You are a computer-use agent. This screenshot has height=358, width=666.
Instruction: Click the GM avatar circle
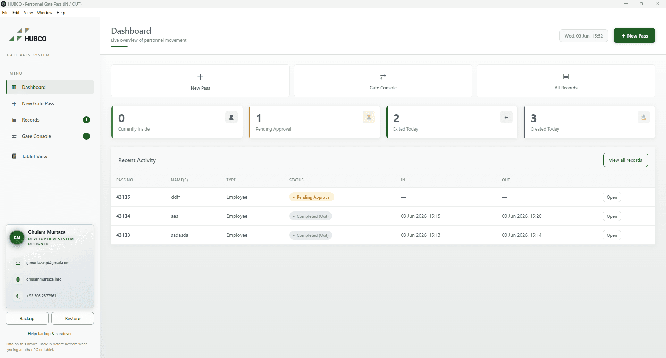click(x=17, y=238)
